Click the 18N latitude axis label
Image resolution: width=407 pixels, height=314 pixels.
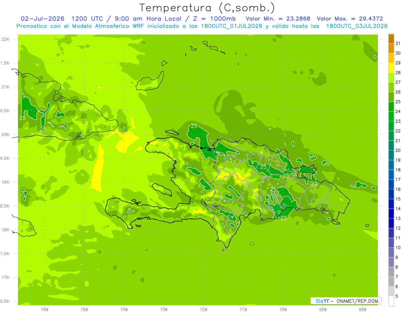[x=5, y=230]
